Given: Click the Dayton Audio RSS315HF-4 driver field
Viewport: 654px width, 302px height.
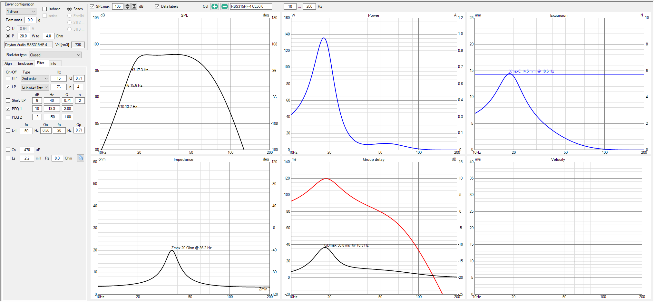Looking at the screenshot, I should [x=28, y=45].
